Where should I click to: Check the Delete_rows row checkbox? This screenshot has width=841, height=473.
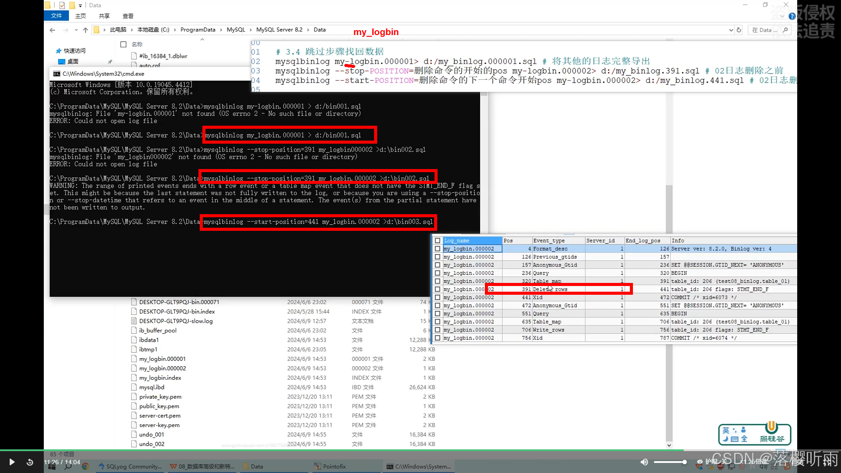pos(437,289)
